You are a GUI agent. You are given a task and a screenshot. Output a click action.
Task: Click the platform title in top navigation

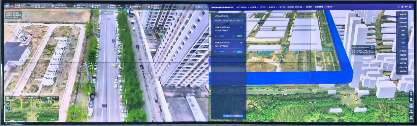click(x=223, y=7)
